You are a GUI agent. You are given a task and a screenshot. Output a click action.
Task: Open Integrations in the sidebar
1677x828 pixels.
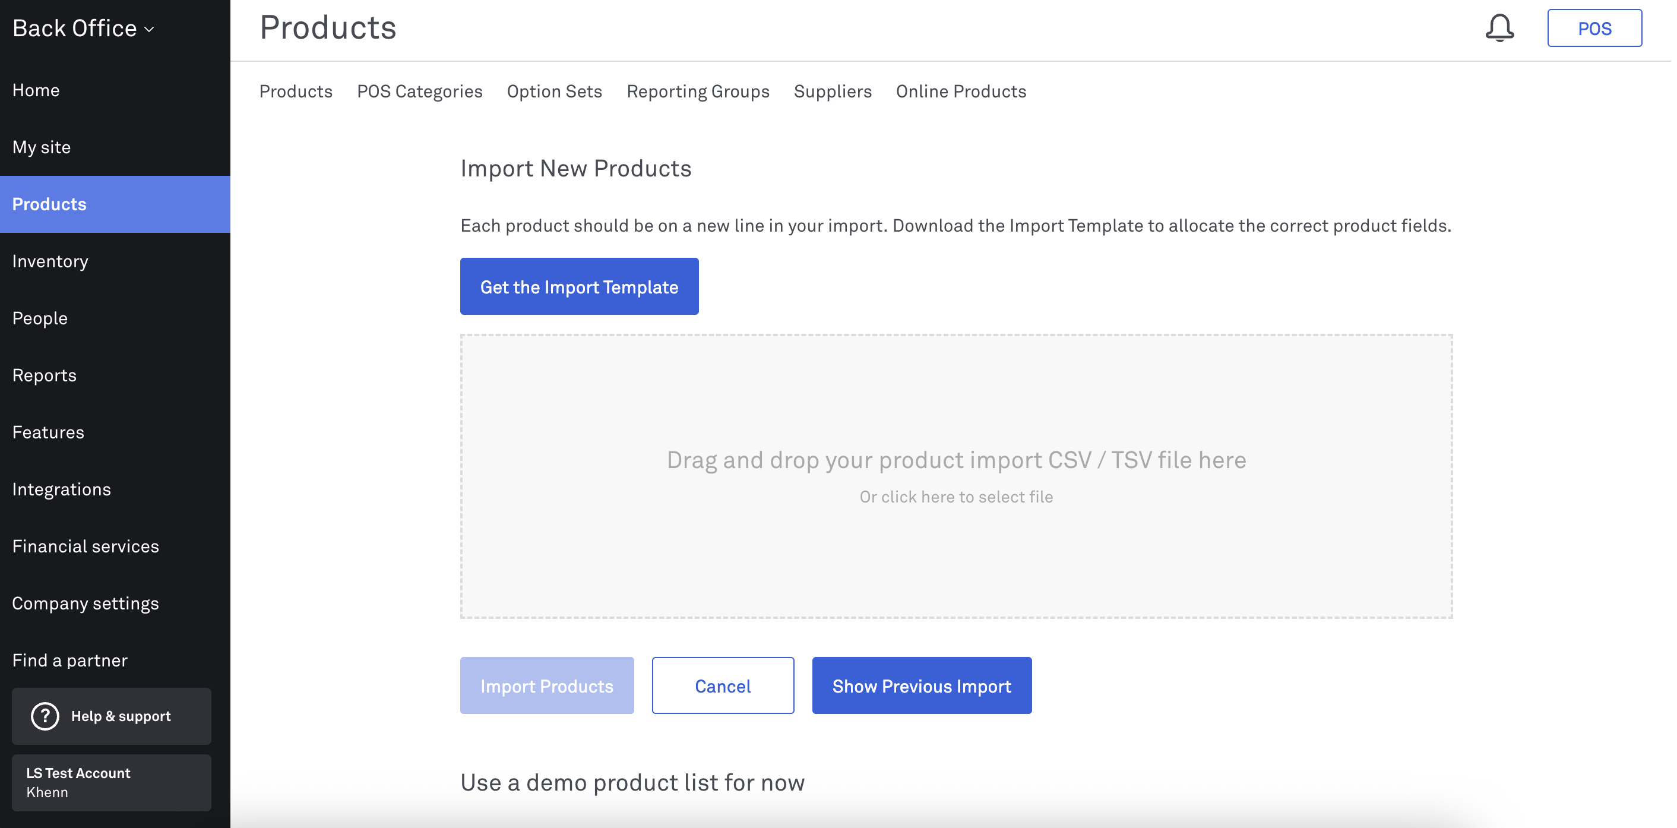[x=115, y=489]
